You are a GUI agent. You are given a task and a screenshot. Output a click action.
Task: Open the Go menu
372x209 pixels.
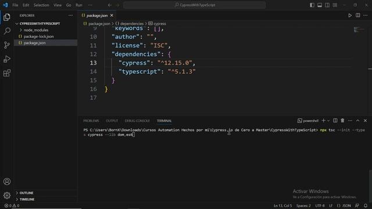click(69, 5)
